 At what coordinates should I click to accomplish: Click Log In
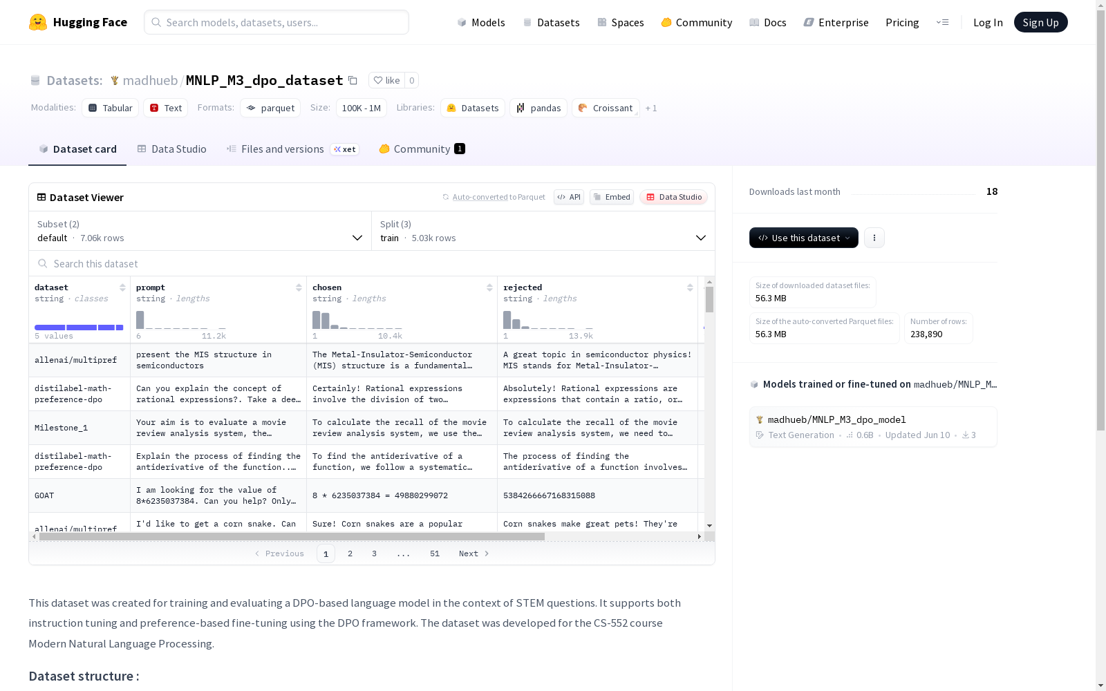(988, 22)
